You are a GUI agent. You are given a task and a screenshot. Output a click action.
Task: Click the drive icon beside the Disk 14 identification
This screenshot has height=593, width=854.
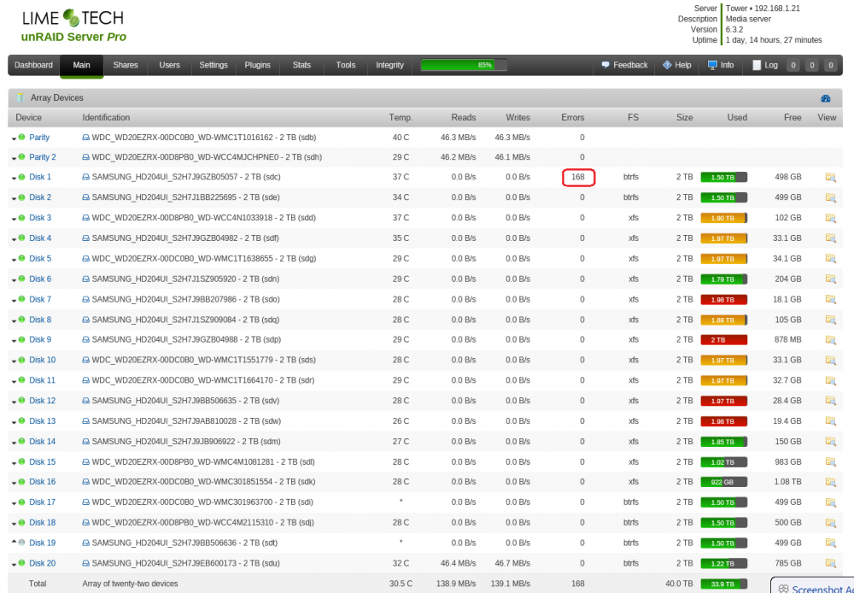pos(86,442)
